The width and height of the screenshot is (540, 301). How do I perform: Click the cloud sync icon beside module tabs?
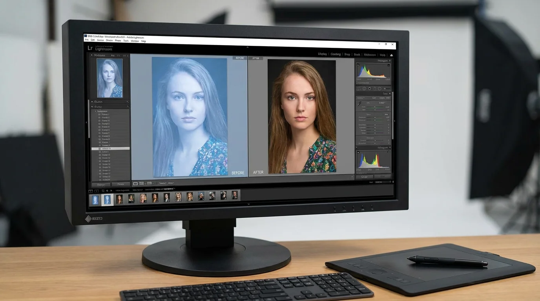[x=391, y=55]
